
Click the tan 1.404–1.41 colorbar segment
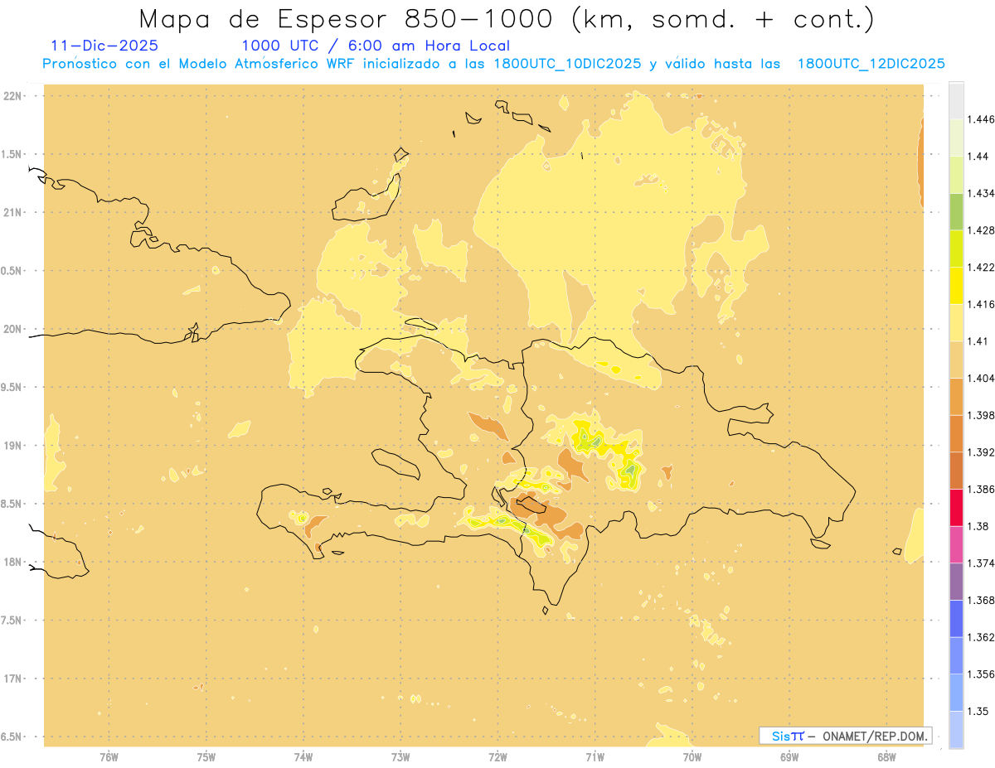point(956,360)
